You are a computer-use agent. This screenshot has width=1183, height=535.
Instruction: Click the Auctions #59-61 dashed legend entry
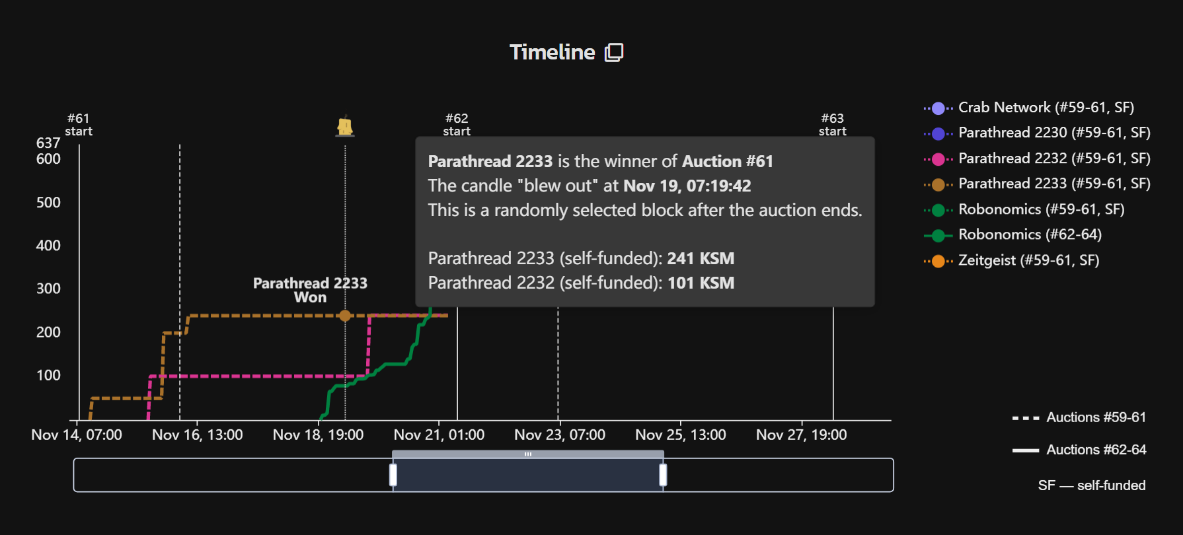click(x=1079, y=417)
